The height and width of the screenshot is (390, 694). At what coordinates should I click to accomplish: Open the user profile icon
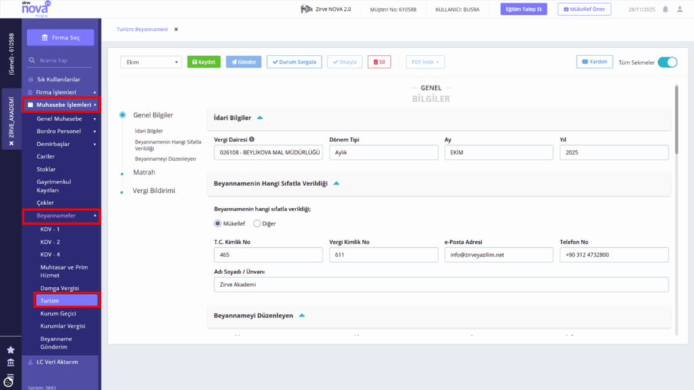(680, 9)
